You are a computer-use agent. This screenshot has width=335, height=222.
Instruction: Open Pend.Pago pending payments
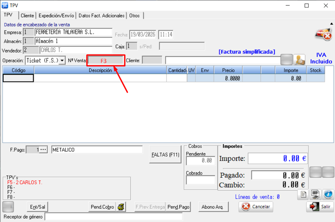178,207
